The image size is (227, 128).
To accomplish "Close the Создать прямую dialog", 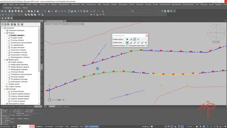I will 146,36.
